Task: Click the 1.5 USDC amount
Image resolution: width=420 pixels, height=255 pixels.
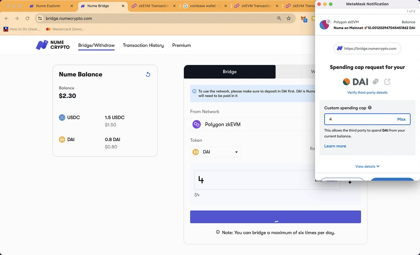Action: 115,117
